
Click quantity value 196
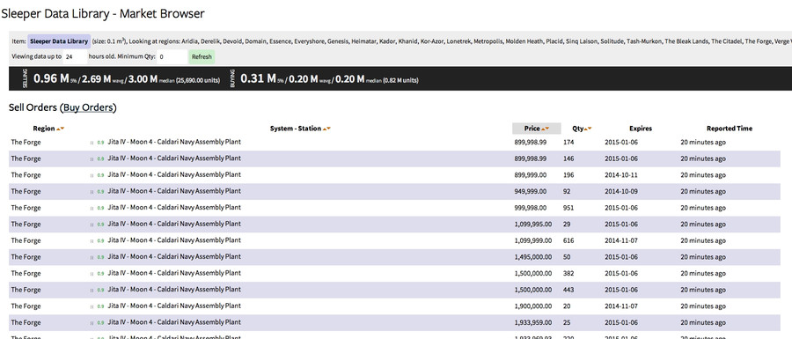click(568, 175)
